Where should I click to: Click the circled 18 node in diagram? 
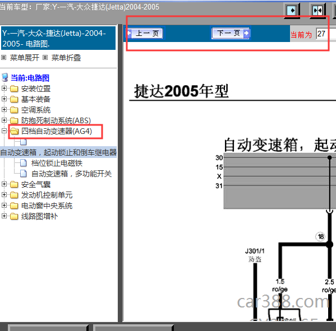(x=320, y=237)
